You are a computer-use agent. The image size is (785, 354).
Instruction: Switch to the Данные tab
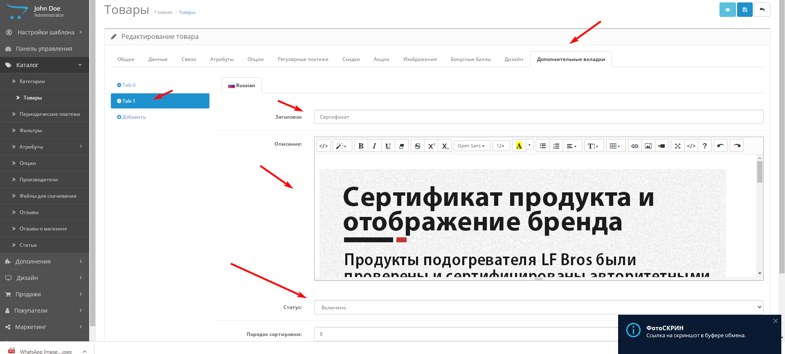point(158,59)
